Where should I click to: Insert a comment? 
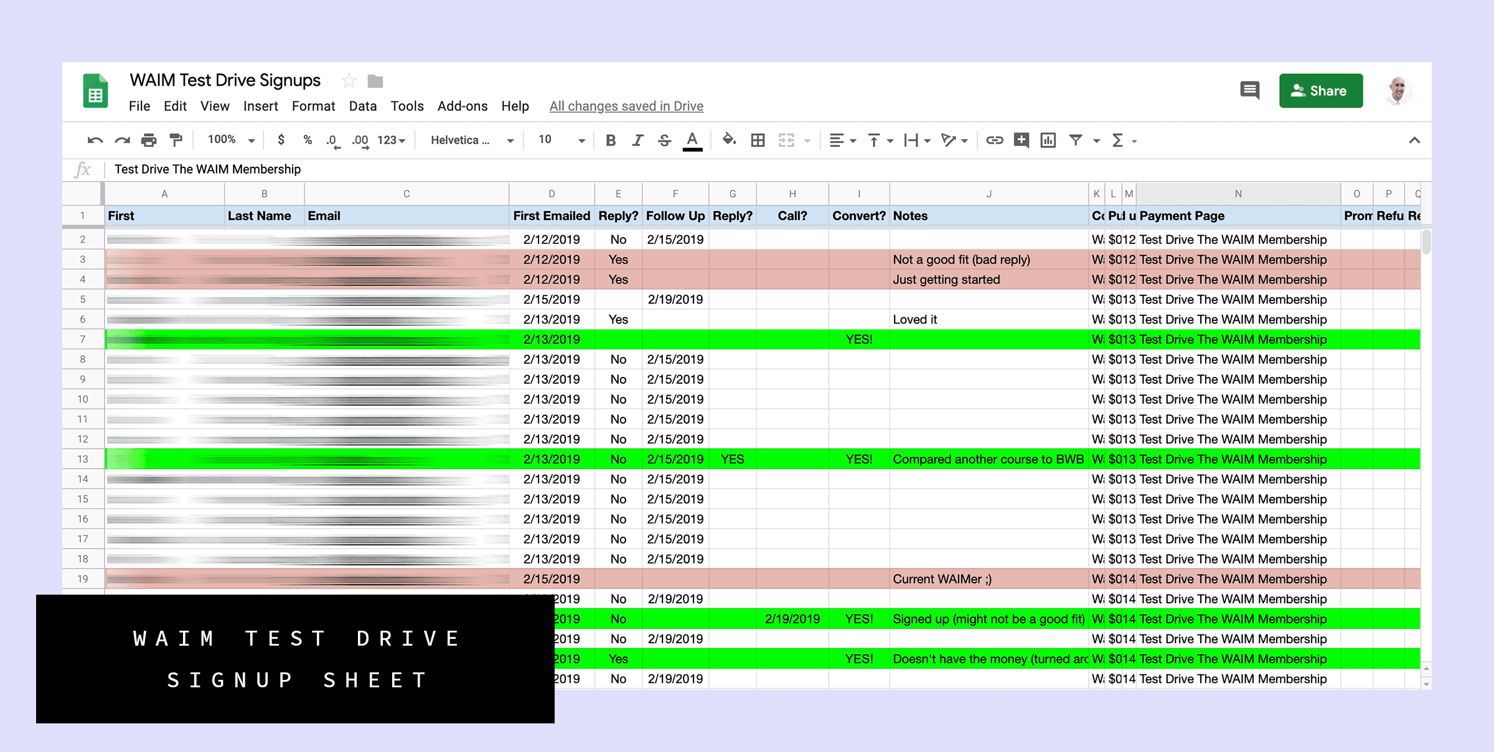[1020, 140]
